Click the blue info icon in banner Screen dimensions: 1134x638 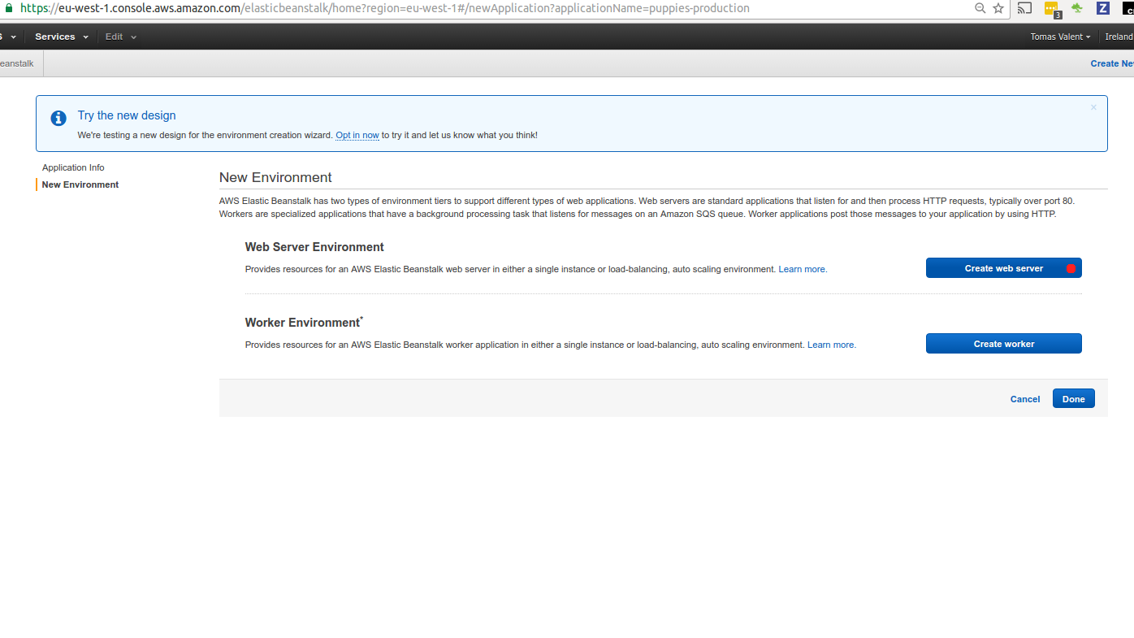(58, 119)
